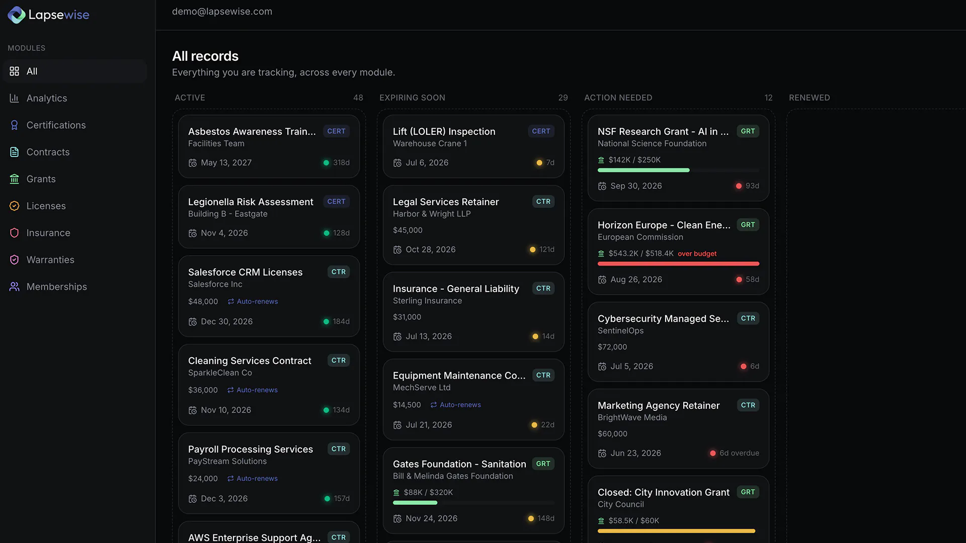Click the Analytics bar chart icon

coord(14,98)
